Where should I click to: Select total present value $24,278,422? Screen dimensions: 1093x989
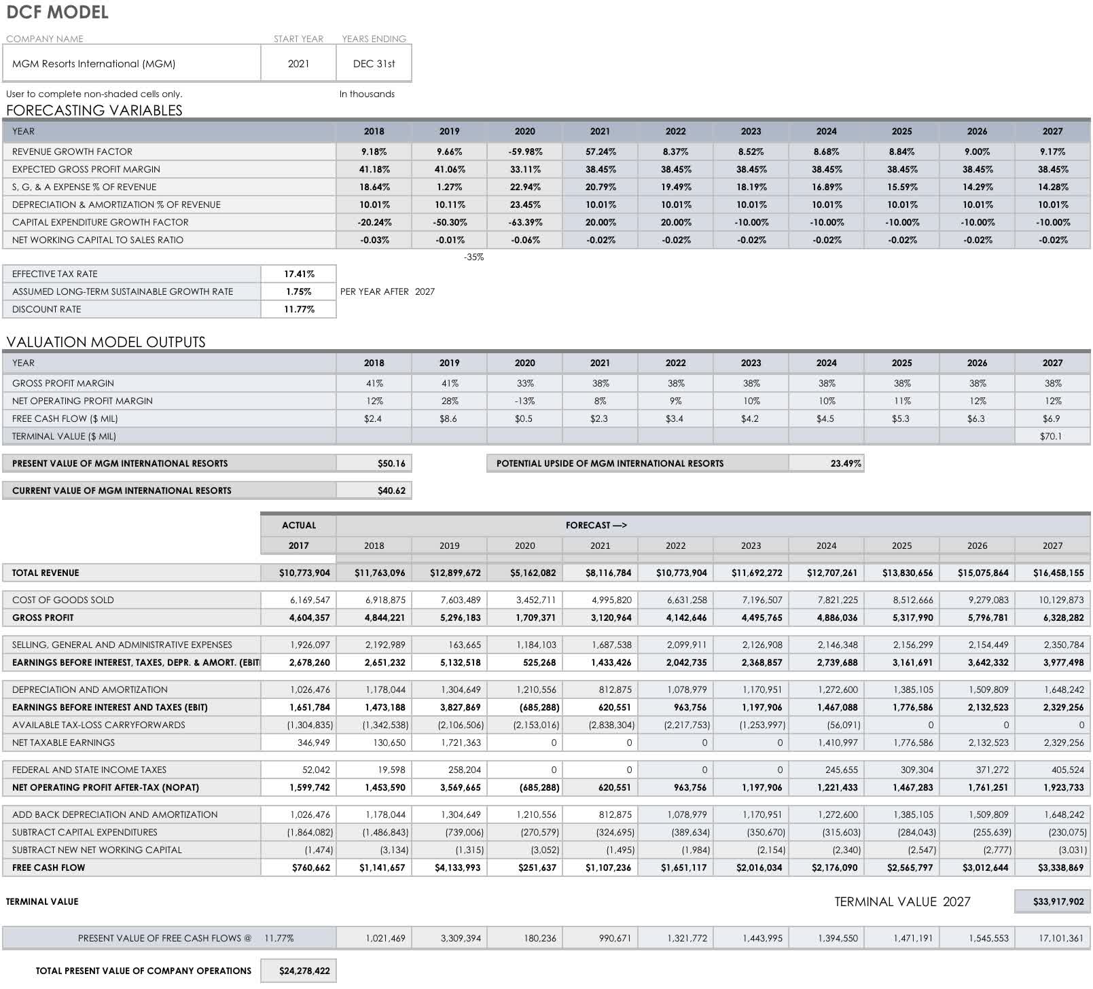(x=298, y=971)
